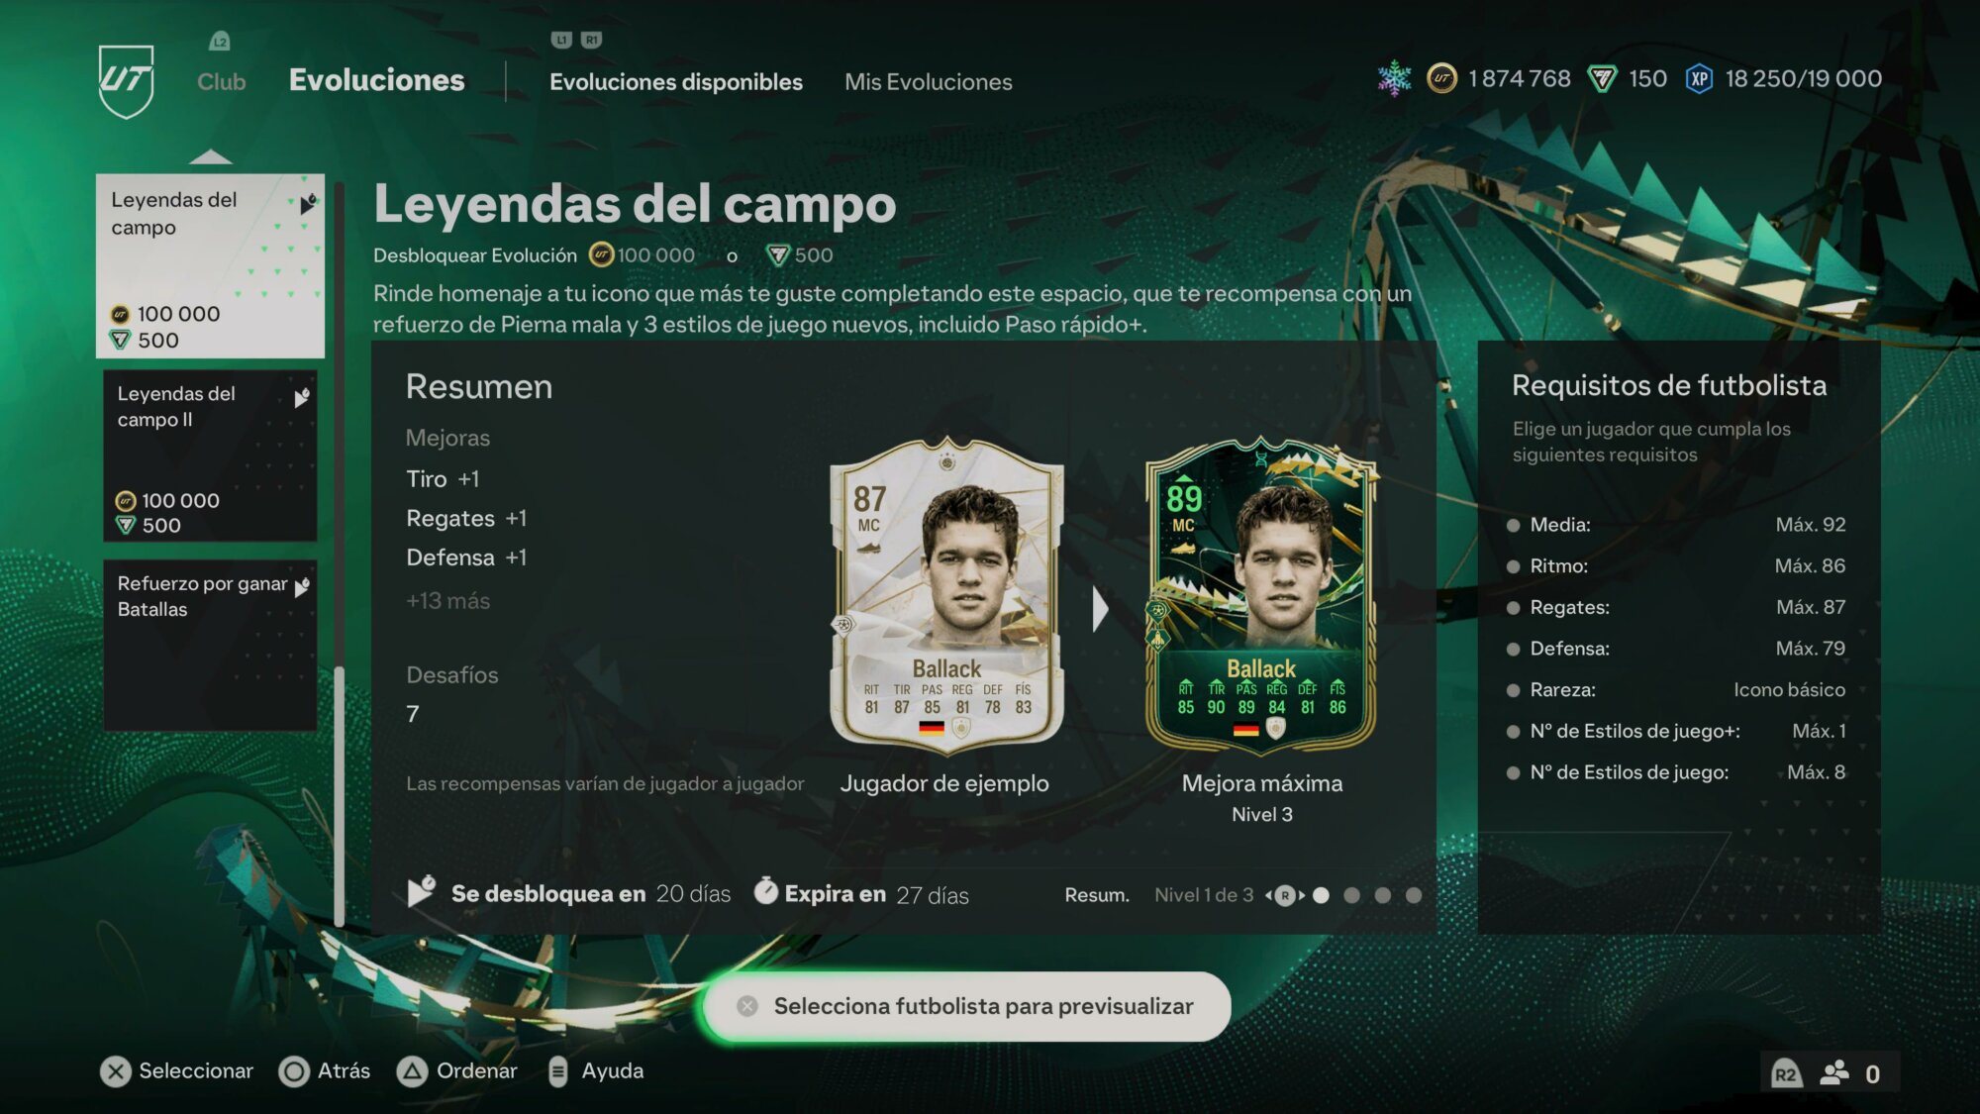
Task: Click the R2 squad members icon
Action: (x=1833, y=1073)
